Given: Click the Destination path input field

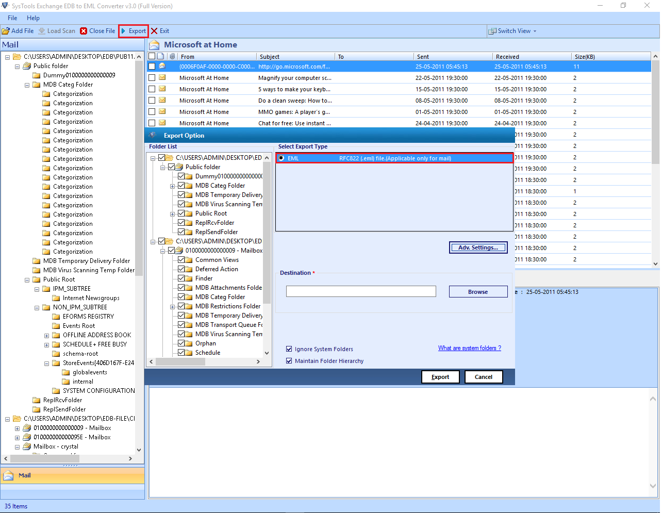Looking at the screenshot, I should (x=361, y=291).
